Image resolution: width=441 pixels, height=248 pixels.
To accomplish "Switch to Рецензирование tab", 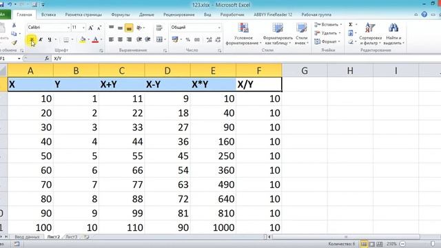I will [179, 14].
